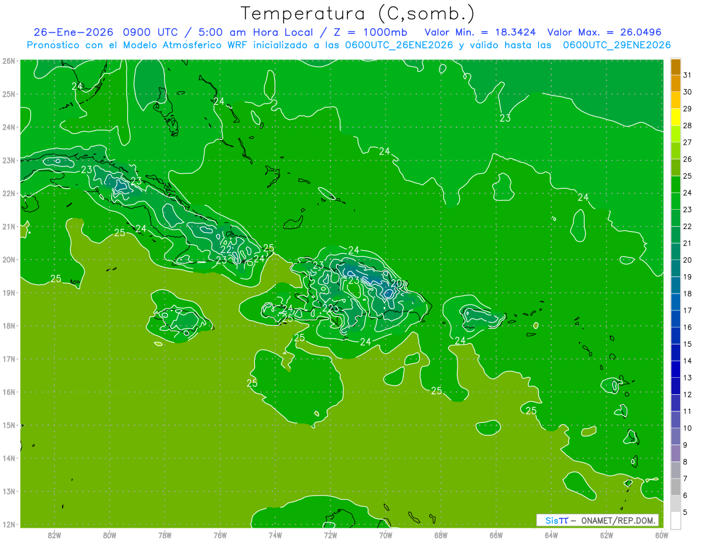703x543 pixels.
Task: Click the legend scale number 5
Action: (685, 513)
